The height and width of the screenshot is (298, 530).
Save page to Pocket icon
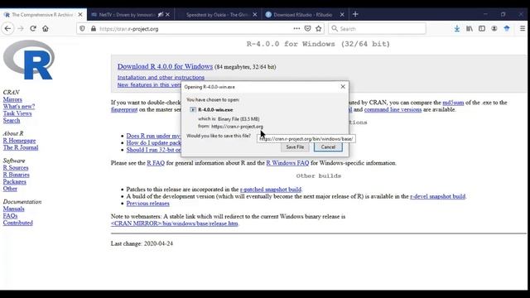tap(307, 29)
